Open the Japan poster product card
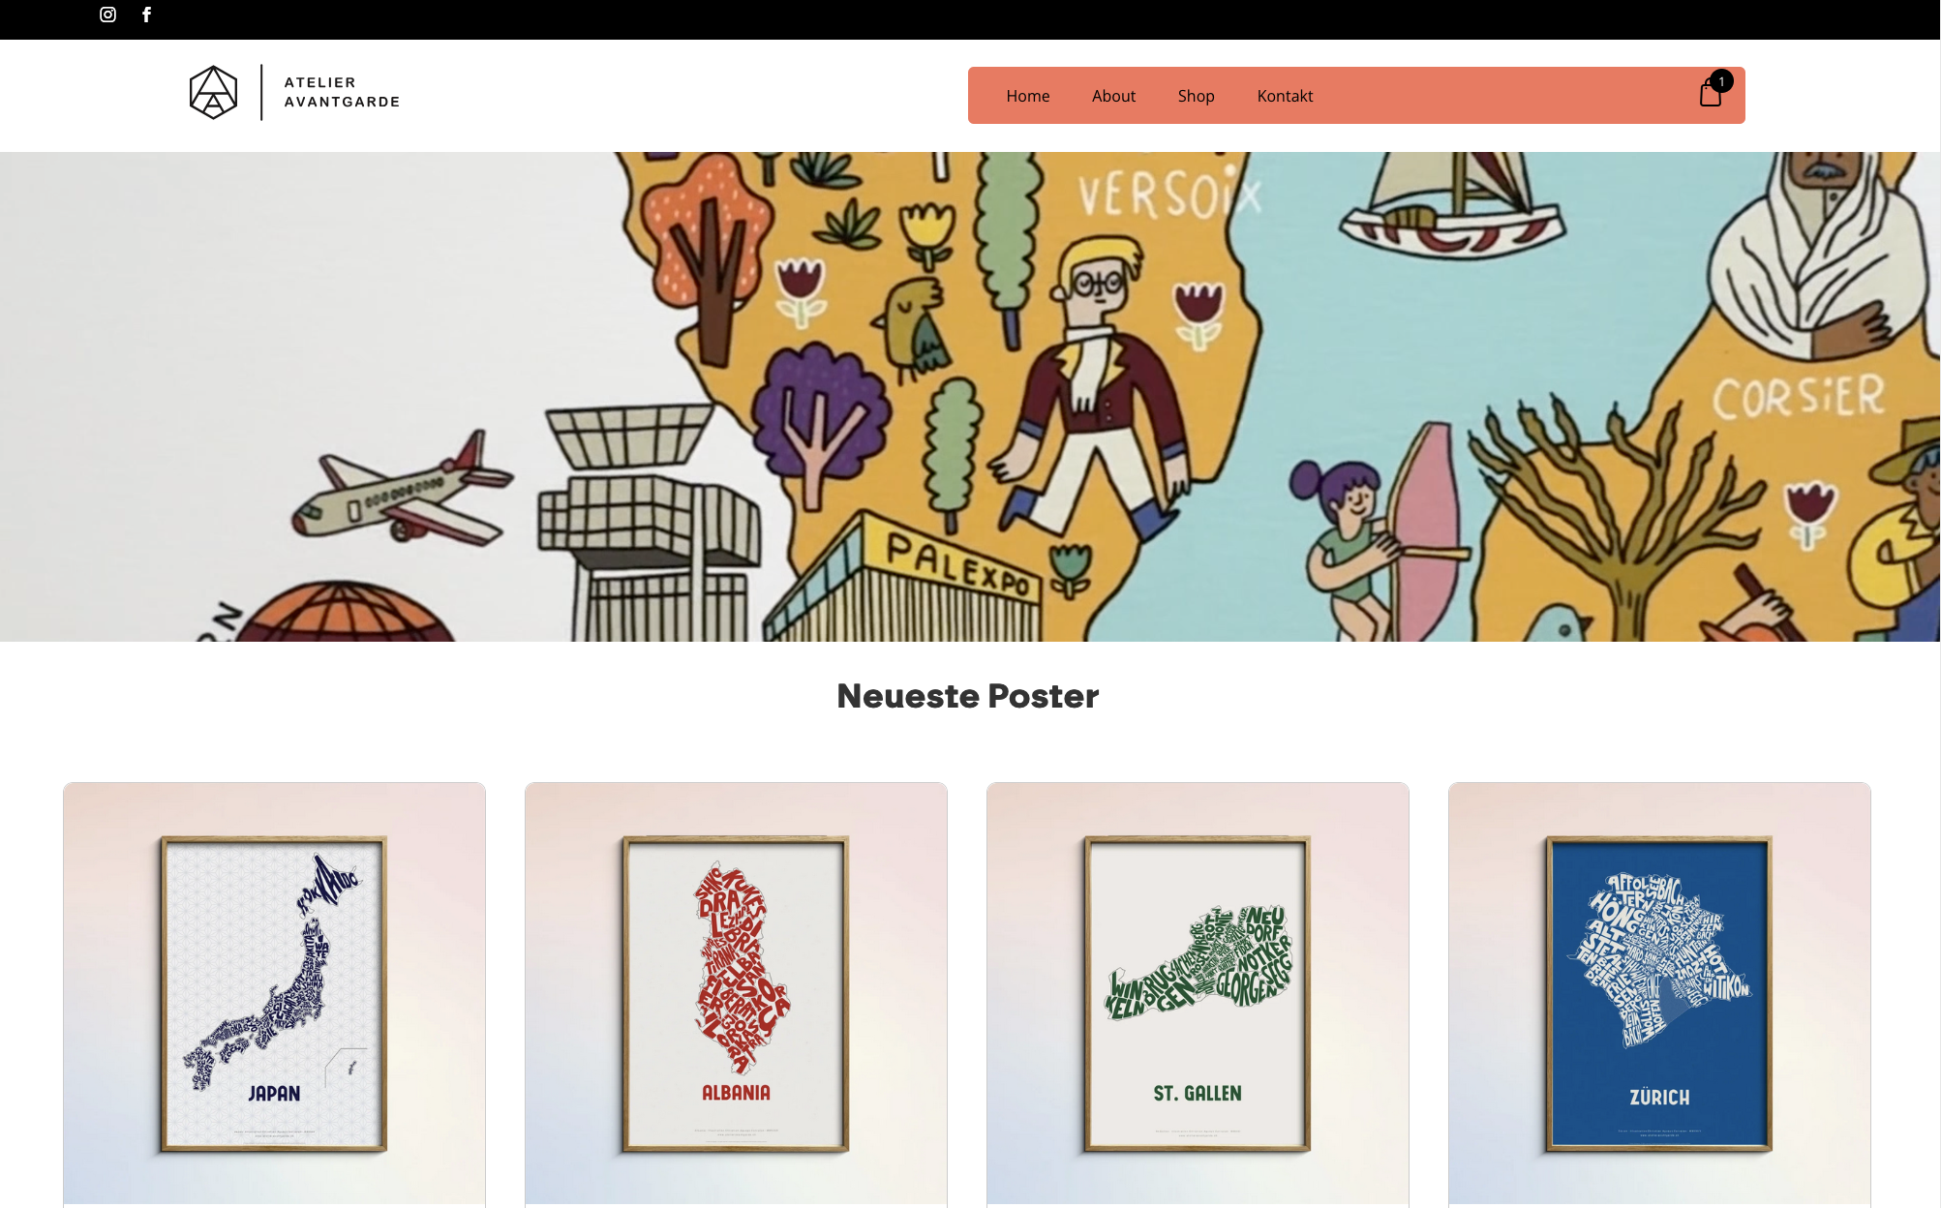This screenshot has width=1941, height=1208. pyautogui.click(x=274, y=994)
